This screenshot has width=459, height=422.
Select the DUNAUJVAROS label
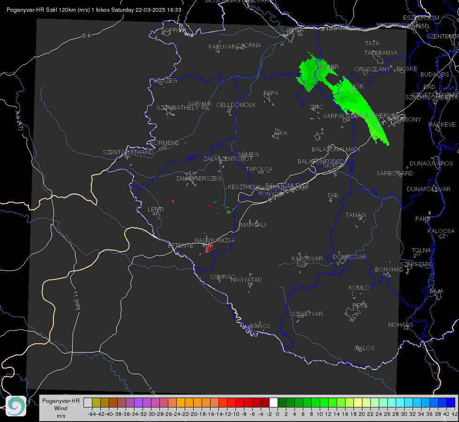pyautogui.click(x=431, y=164)
